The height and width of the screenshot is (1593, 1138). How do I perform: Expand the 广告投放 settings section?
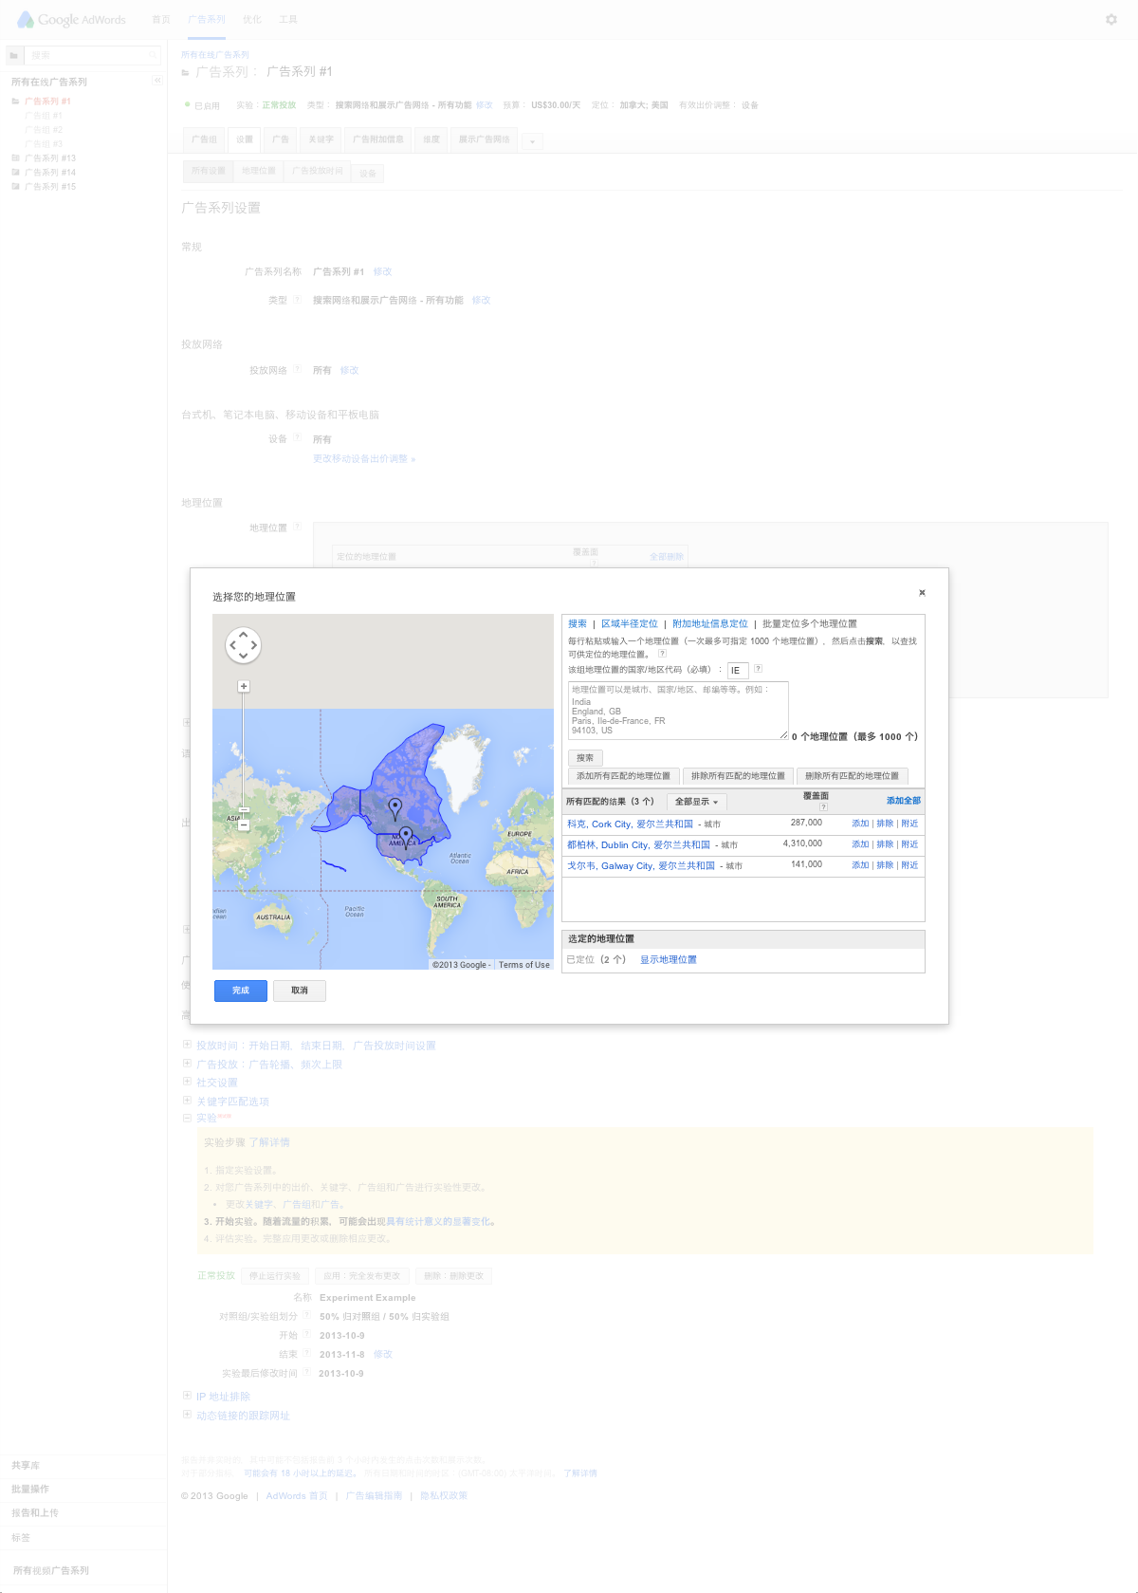coord(187,1064)
